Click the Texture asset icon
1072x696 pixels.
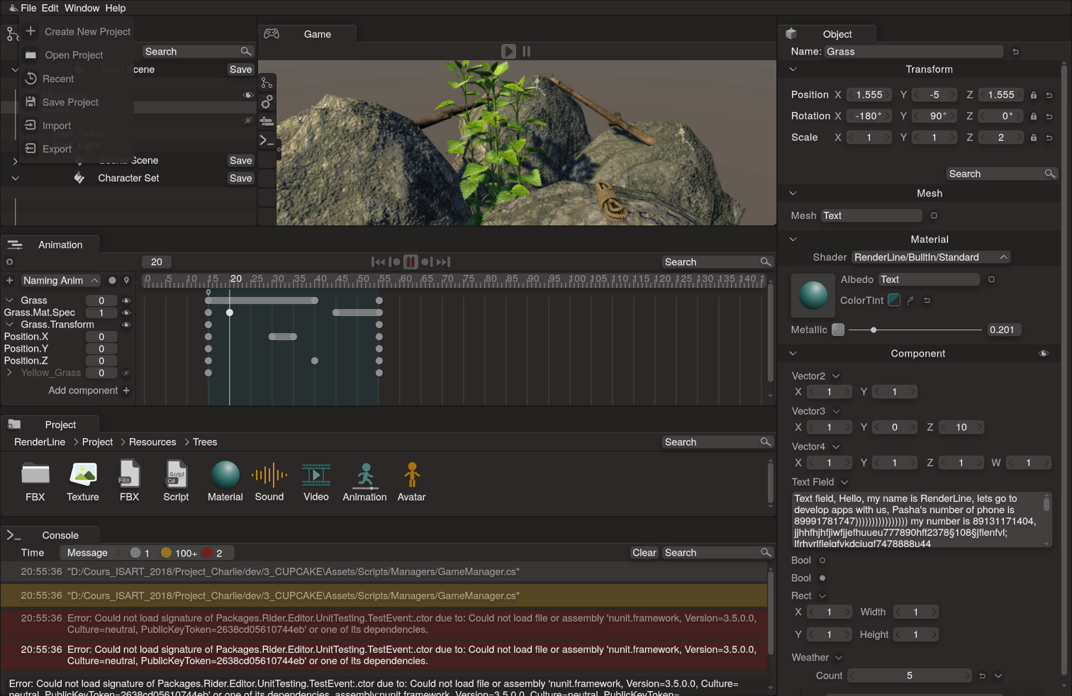point(83,475)
